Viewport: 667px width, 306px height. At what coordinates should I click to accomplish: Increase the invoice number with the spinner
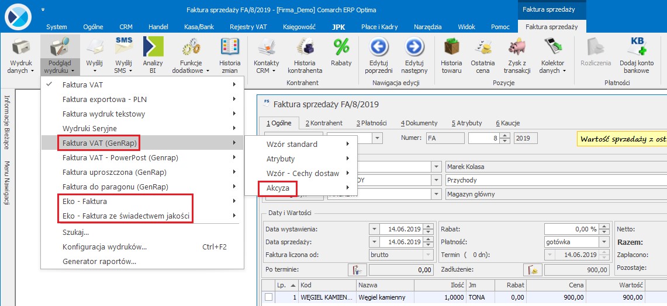pyautogui.click(x=504, y=135)
